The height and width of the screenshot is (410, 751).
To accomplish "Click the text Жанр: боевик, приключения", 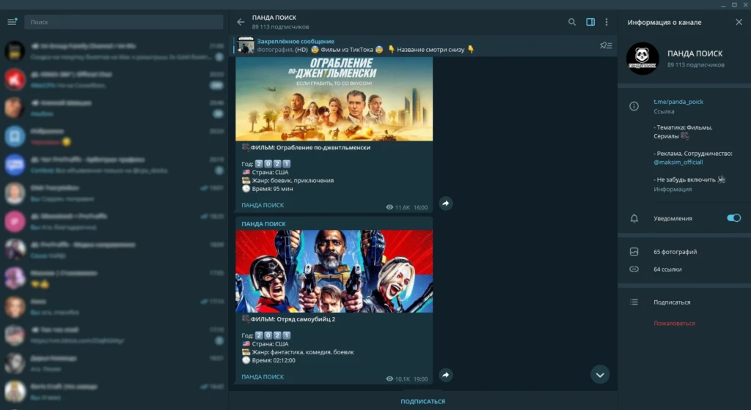I will [x=293, y=181].
